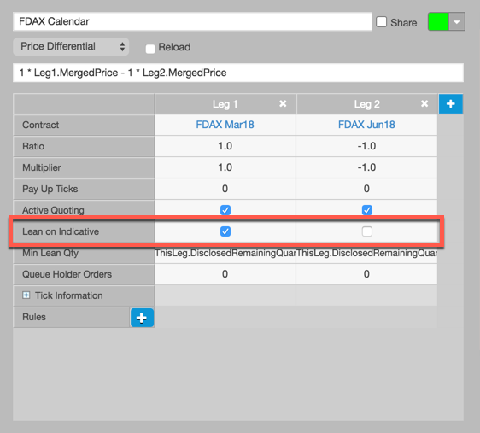Expand the Tick Information section
Screen dimensions: 480x433
26,295
